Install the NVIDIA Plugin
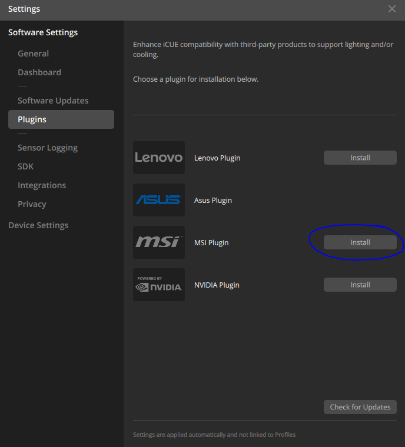This screenshot has height=447, width=405. 360,285
